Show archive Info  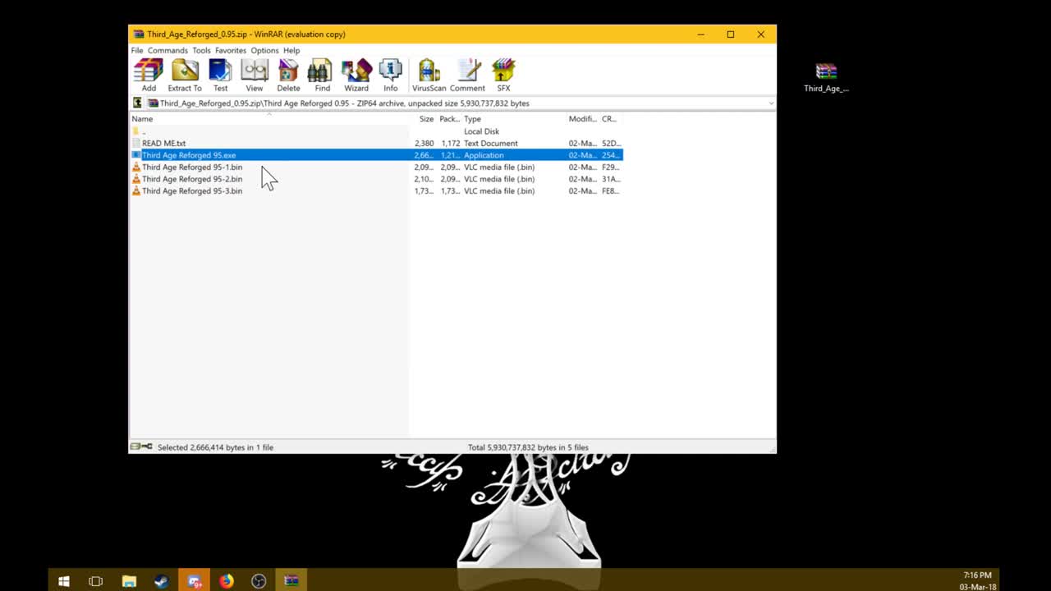[x=390, y=74]
